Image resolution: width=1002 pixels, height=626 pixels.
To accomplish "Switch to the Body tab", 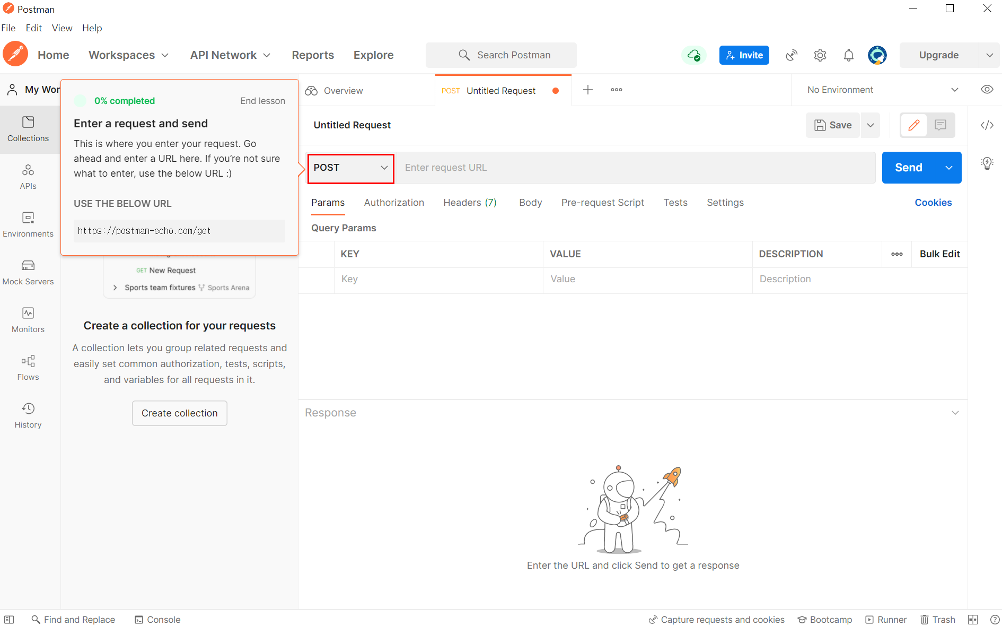I will point(531,203).
